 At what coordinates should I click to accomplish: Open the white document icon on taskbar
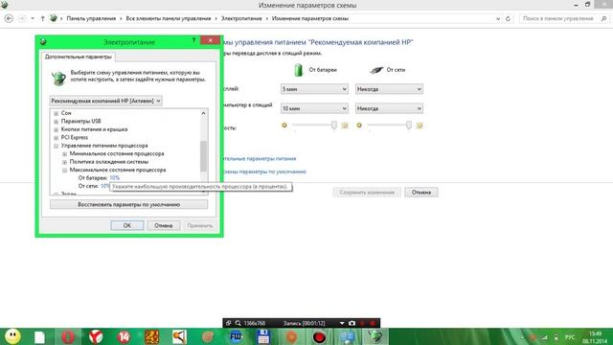tap(39, 336)
